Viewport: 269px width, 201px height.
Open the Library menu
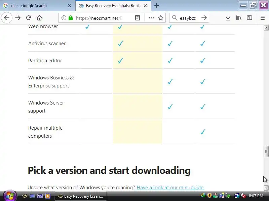click(239, 18)
